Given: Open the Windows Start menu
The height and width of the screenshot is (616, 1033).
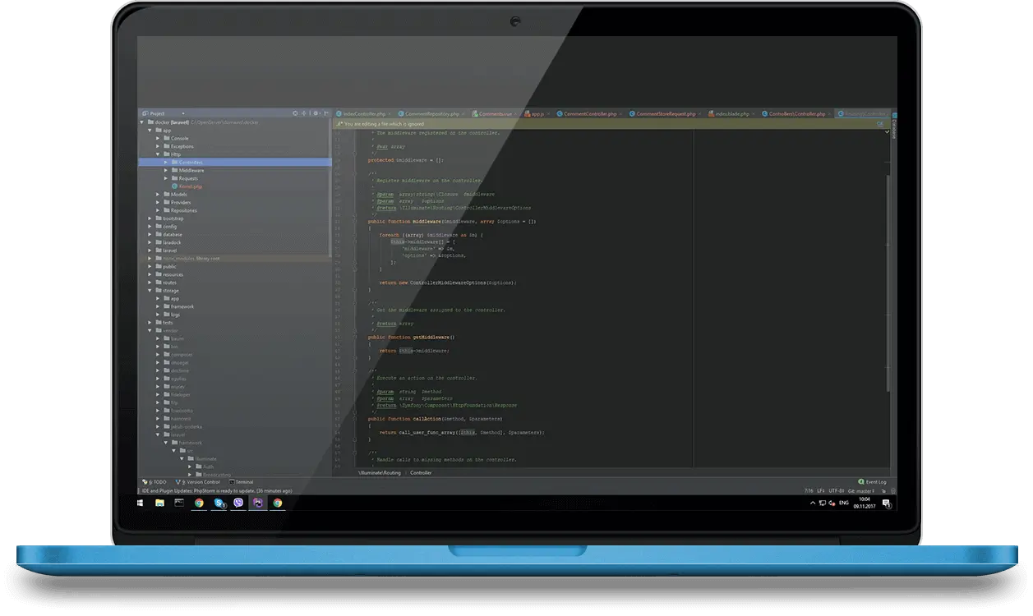Looking at the screenshot, I should (141, 503).
